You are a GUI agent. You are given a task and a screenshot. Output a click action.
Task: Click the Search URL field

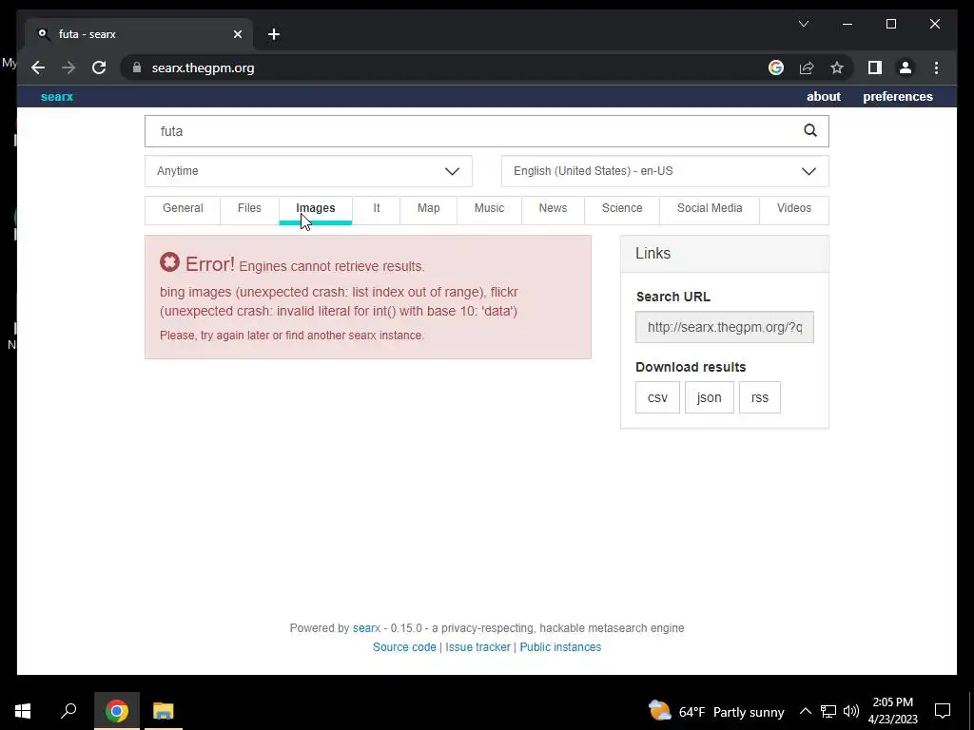pyautogui.click(x=724, y=327)
